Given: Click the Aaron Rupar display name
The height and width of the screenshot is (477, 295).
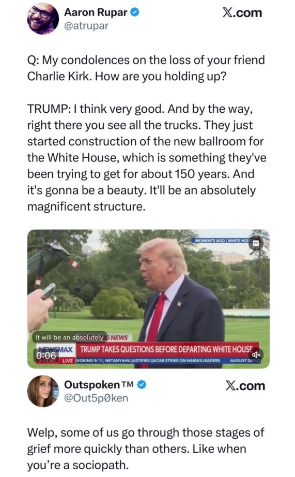Looking at the screenshot, I should click(x=96, y=12).
